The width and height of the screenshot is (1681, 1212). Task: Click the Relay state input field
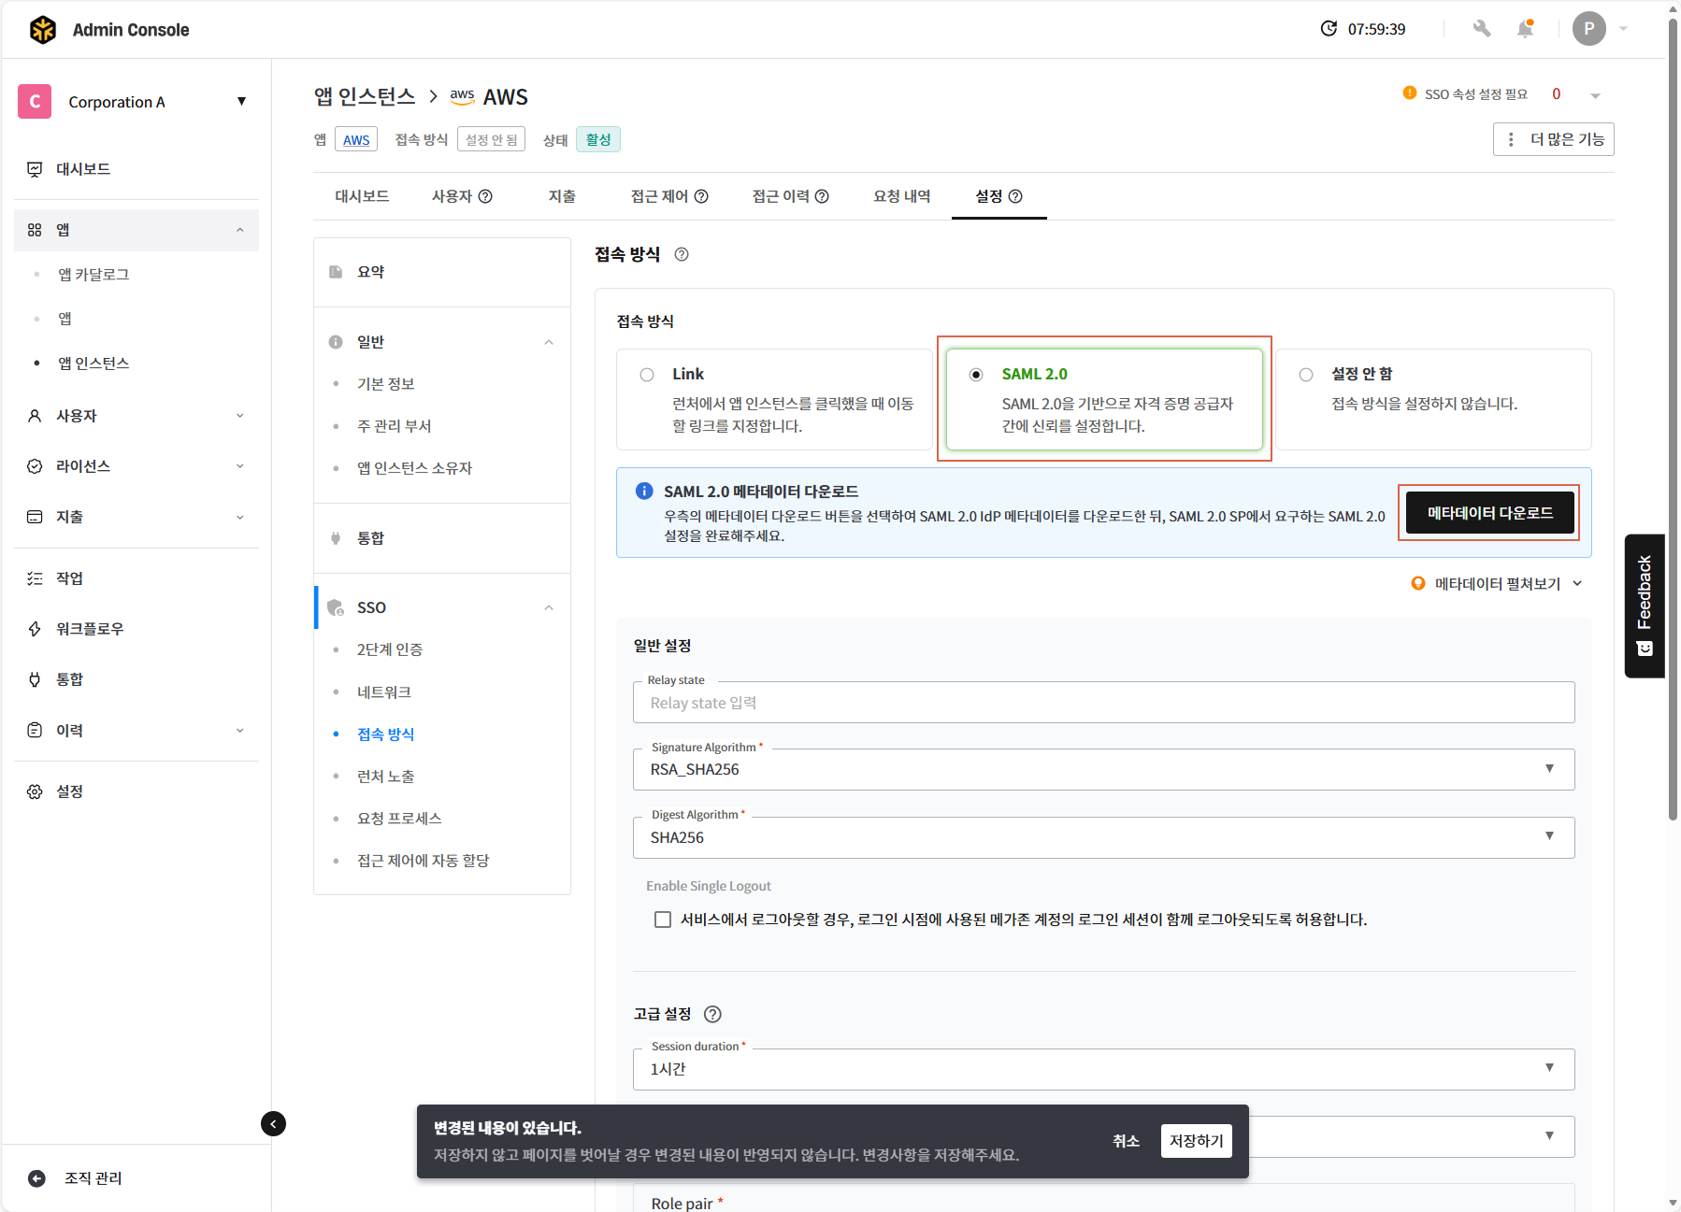click(1103, 703)
